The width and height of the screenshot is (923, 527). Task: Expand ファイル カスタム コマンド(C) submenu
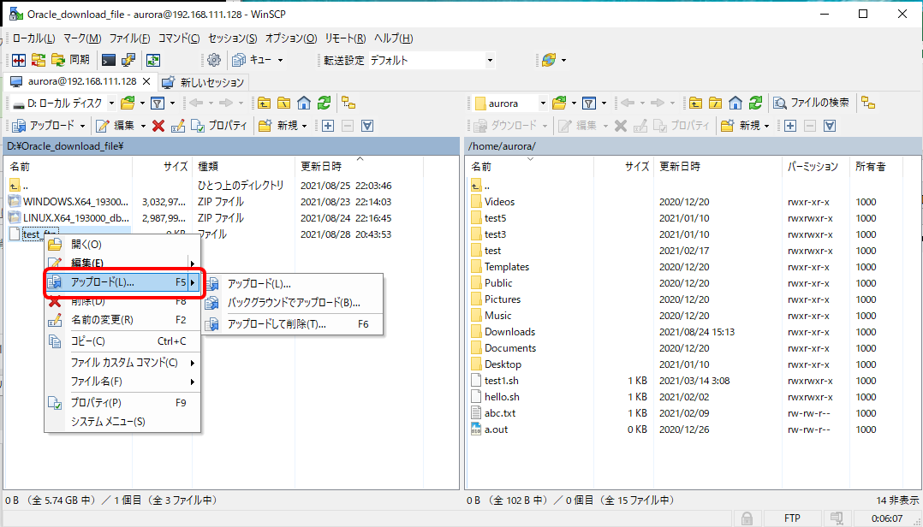[x=123, y=363]
